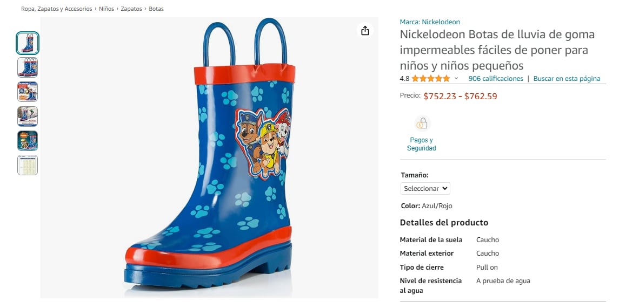Click the Pagos y Seguridad text link
Viewport: 619px width, 302px height.
point(421,144)
